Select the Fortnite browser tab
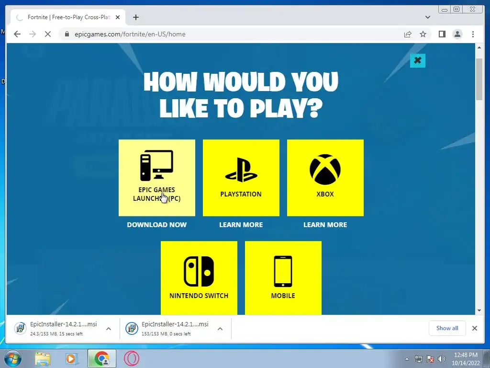490x368 pixels. point(68,17)
